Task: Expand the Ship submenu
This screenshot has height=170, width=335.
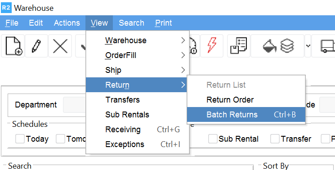Action: (138, 70)
